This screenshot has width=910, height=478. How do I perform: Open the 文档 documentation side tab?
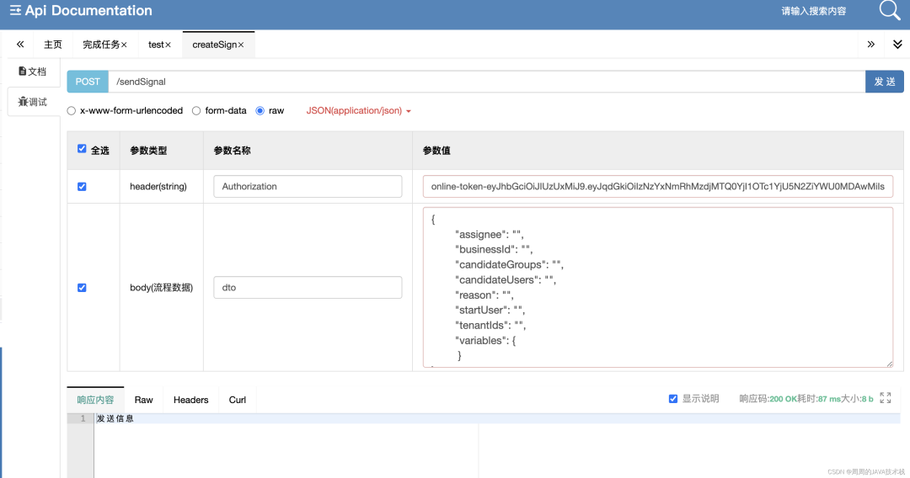[33, 72]
